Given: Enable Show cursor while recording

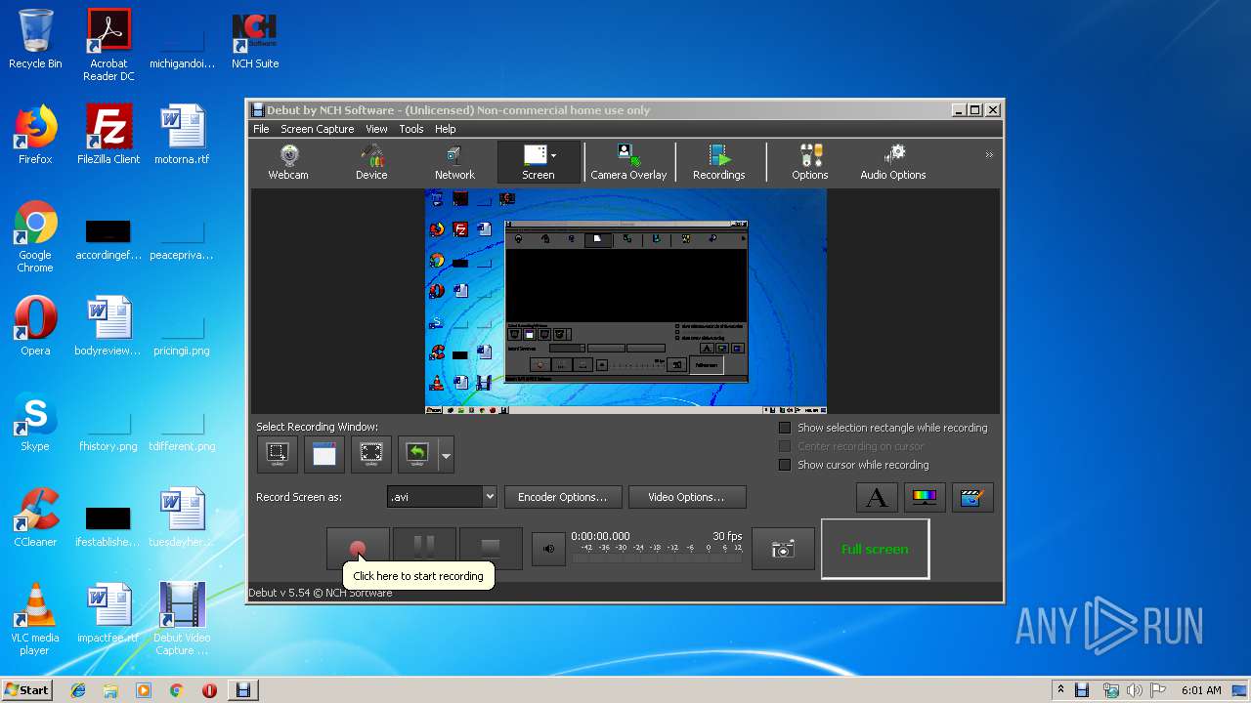Looking at the screenshot, I should pos(785,465).
